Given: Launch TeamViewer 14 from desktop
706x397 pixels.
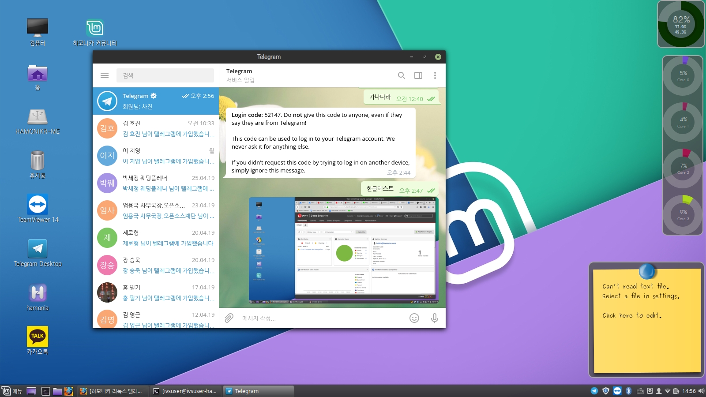Looking at the screenshot, I should 38,208.
